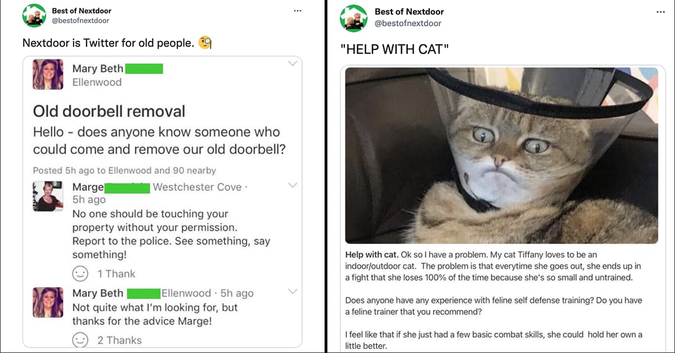Click Marge's profile photo
Viewport: 675px width, 353px height.
(48, 197)
